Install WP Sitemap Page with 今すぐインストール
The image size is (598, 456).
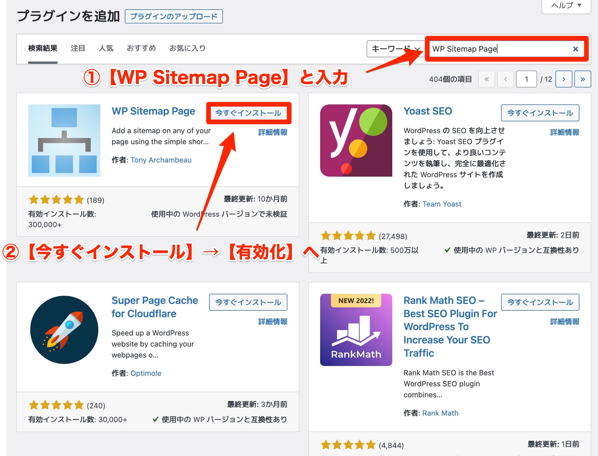(x=248, y=113)
